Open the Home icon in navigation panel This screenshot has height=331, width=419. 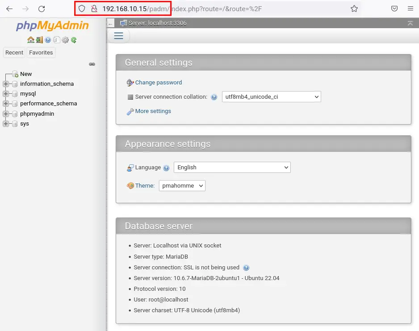(31, 40)
